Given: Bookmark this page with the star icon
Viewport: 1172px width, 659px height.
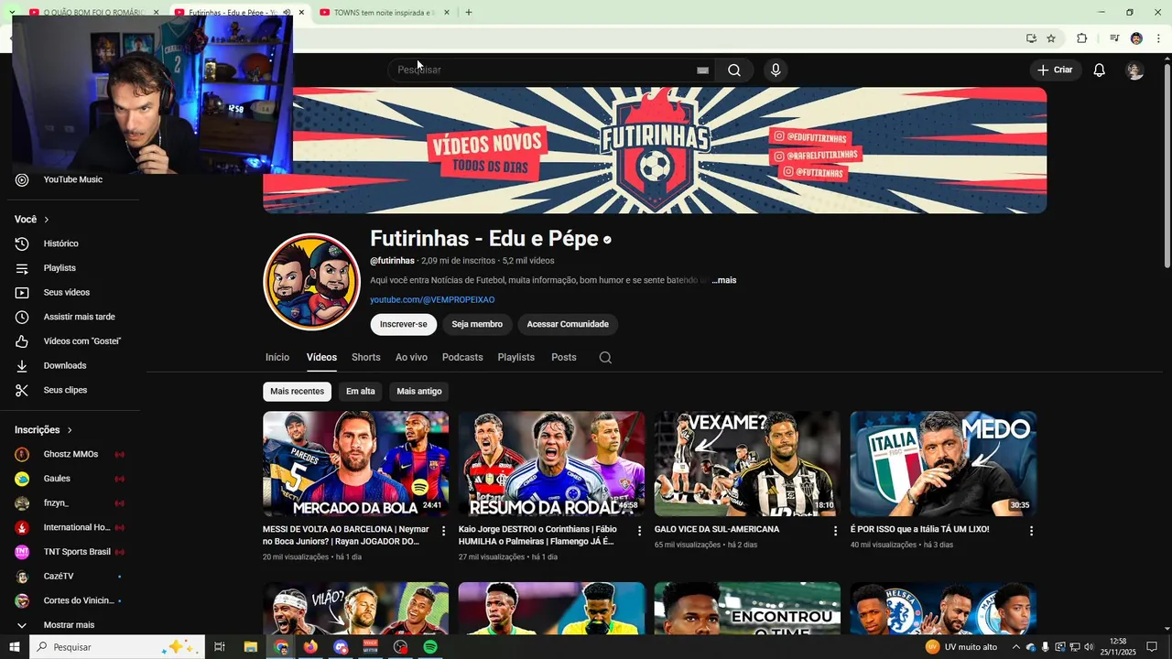Looking at the screenshot, I should pos(1051,38).
